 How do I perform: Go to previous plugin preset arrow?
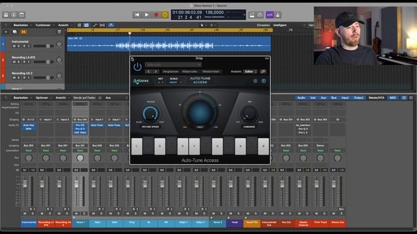(149, 71)
